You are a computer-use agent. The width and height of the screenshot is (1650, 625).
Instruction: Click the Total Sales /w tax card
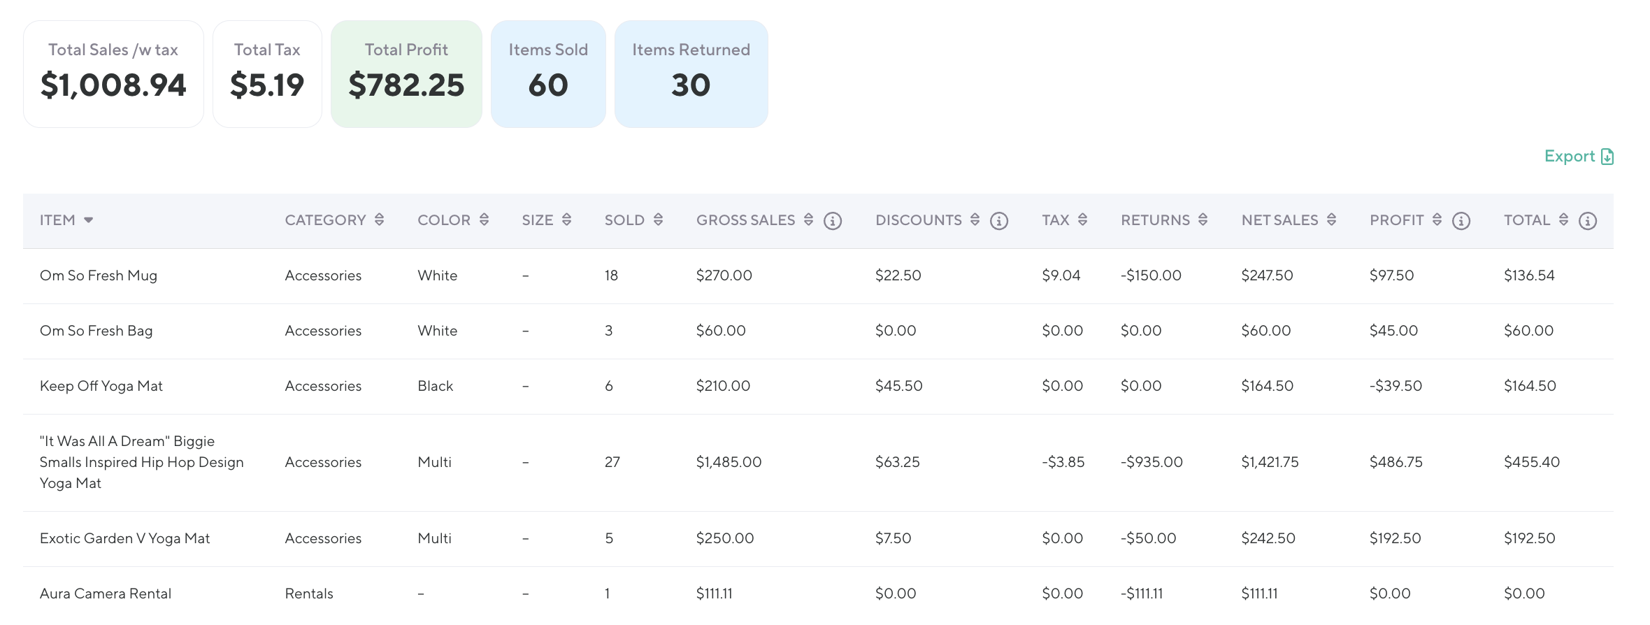point(113,74)
